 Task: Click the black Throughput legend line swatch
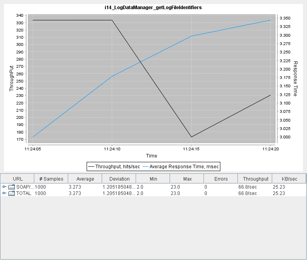point(91,167)
